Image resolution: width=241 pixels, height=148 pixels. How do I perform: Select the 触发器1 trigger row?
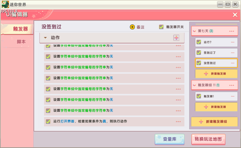coord(216,96)
